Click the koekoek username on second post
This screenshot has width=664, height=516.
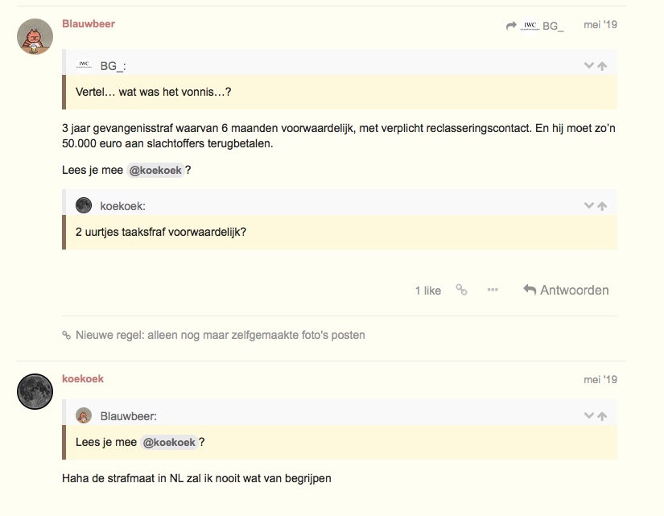tap(83, 379)
